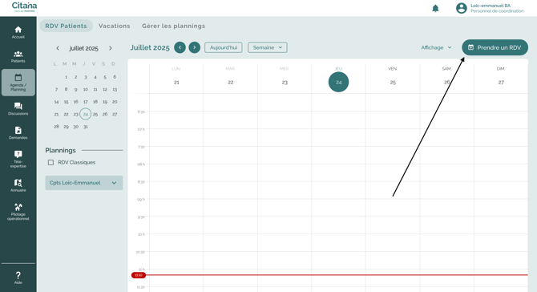Expand the Cpts Loic-Emmanuel dropdown
Viewport: 537px width, 292px height.
pos(84,183)
